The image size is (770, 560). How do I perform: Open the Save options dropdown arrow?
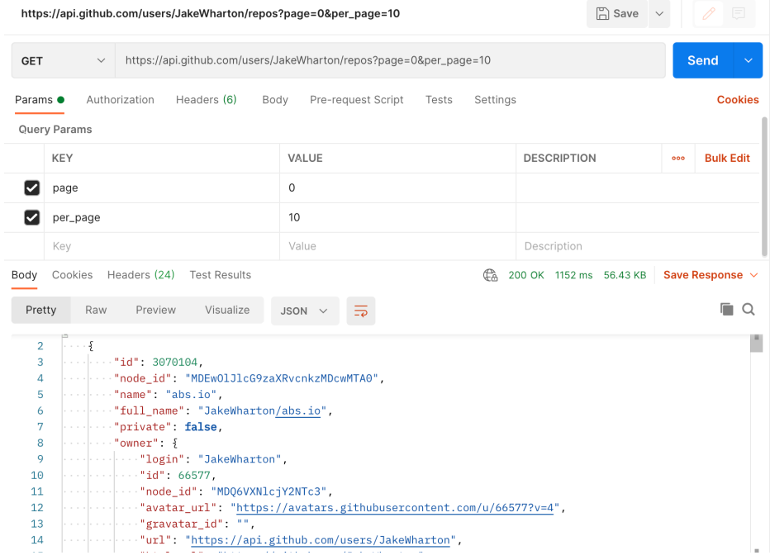pos(659,14)
